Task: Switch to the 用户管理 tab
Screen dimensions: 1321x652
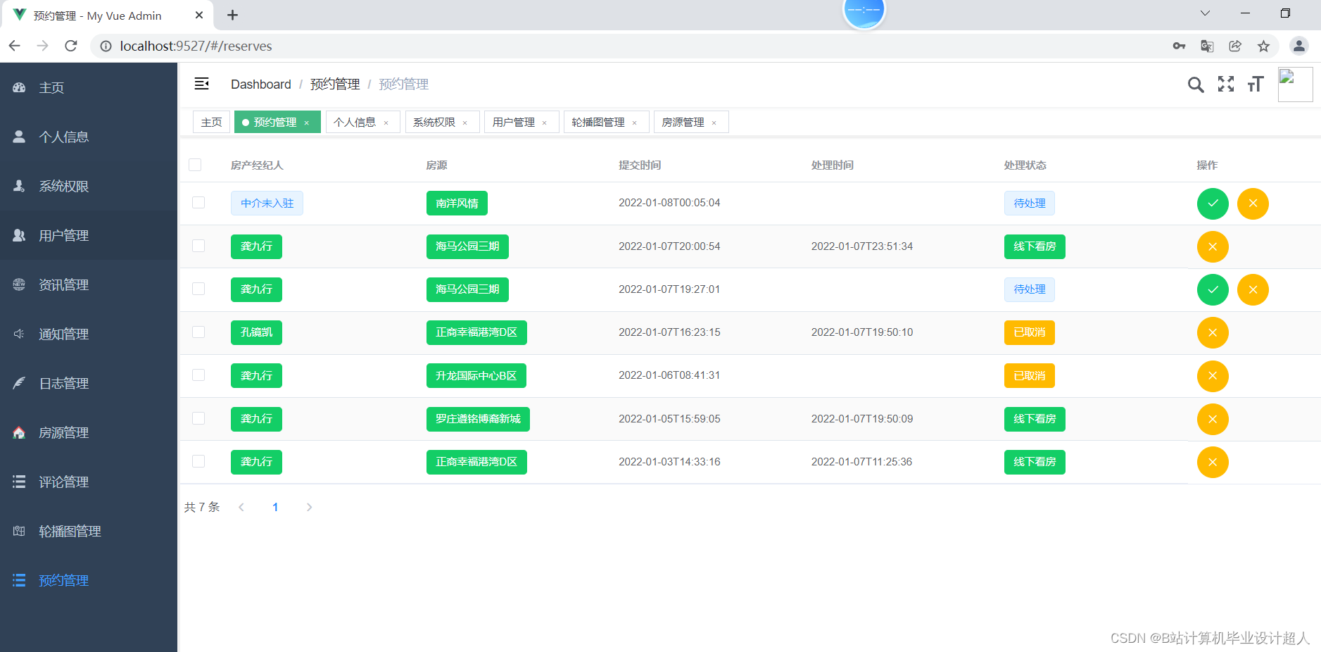Action: coord(516,122)
